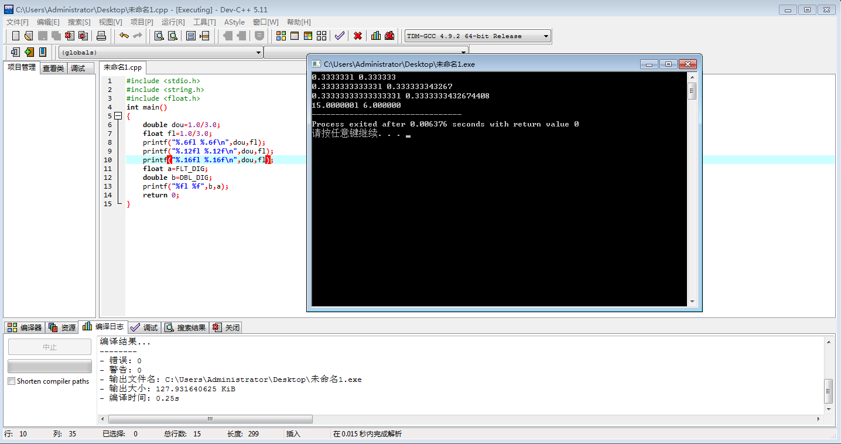Click the console scrollbar down arrow

point(692,301)
